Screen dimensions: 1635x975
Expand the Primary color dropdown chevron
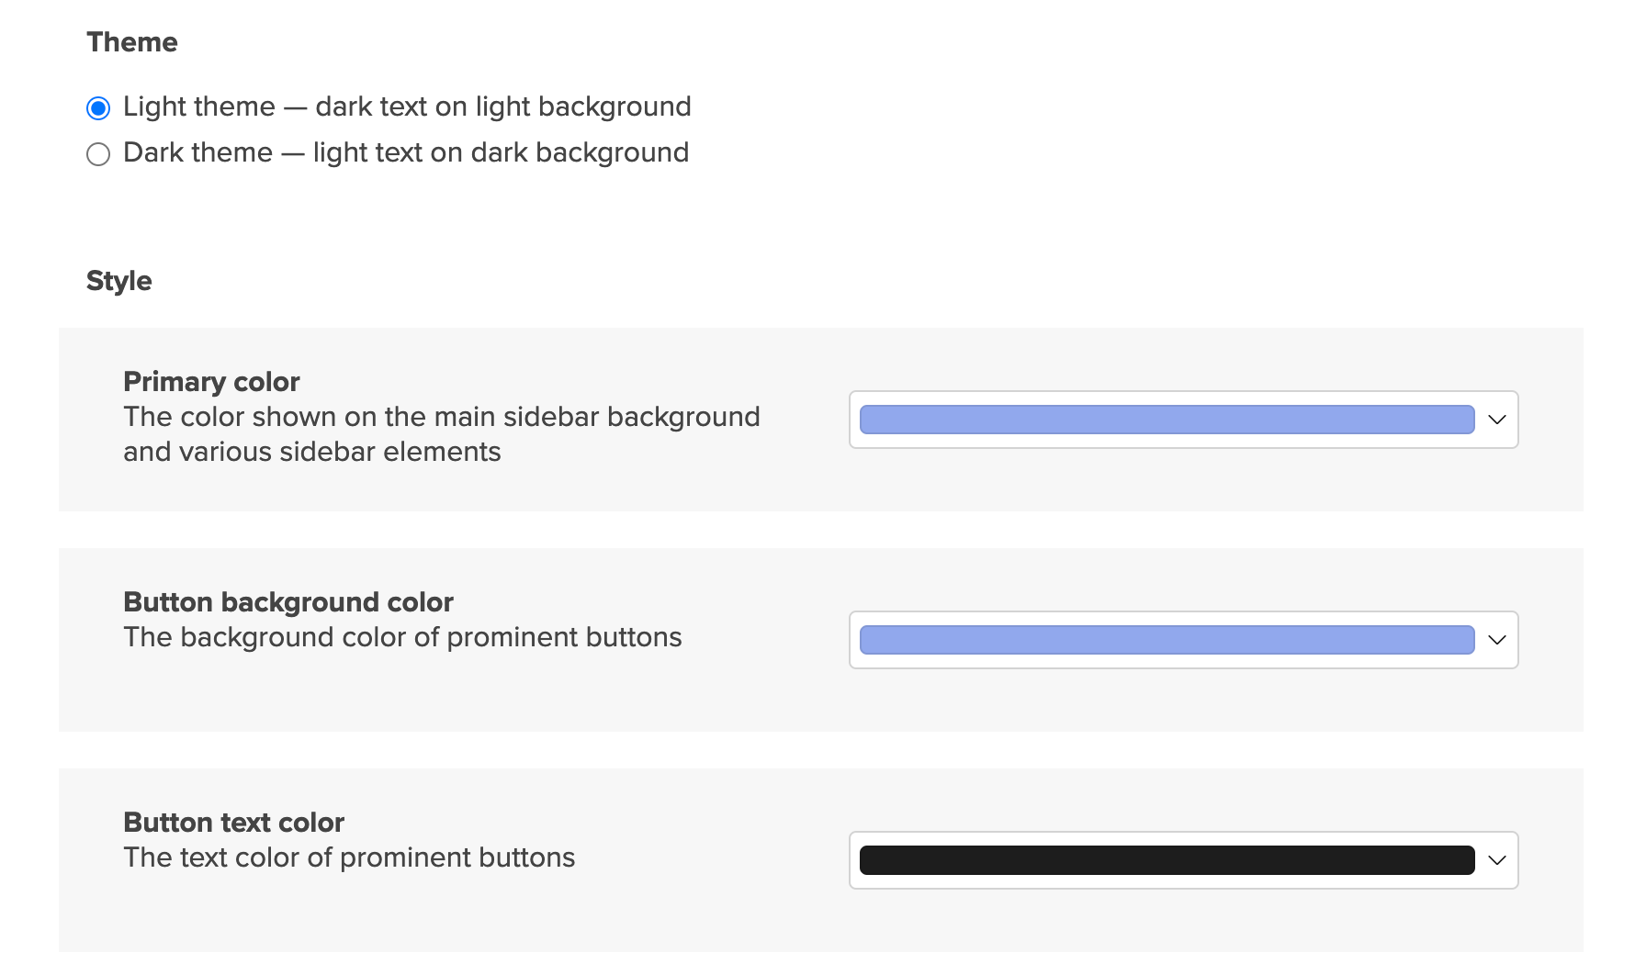tap(1496, 420)
